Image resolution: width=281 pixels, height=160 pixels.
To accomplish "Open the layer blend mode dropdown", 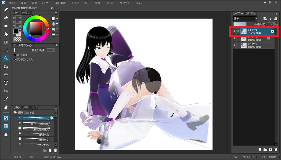I will [x=245, y=18].
